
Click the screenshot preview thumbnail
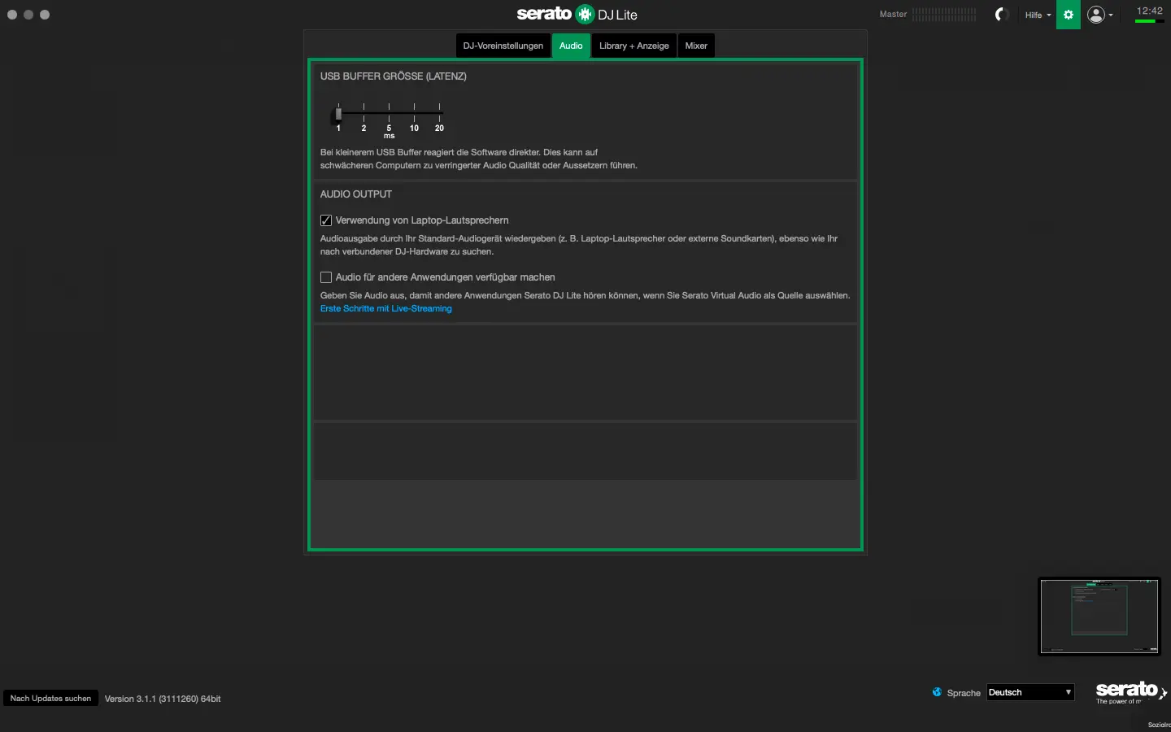(x=1099, y=616)
